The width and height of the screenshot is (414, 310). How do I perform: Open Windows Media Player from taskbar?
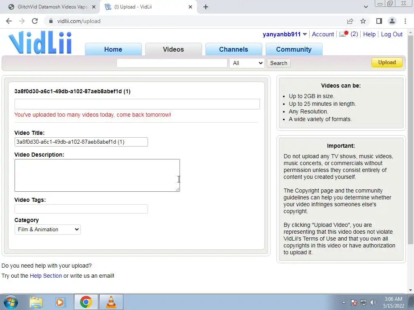click(x=61, y=302)
